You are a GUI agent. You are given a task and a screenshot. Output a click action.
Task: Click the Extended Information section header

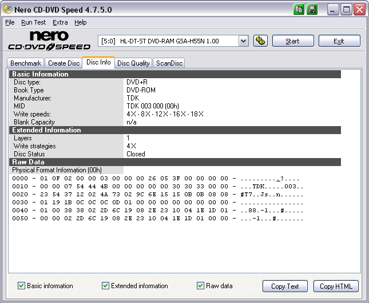coord(175,130)
